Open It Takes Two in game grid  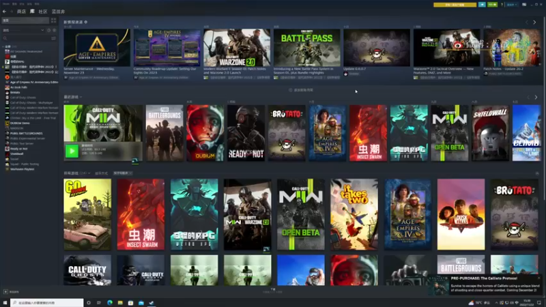click(354, 214)
